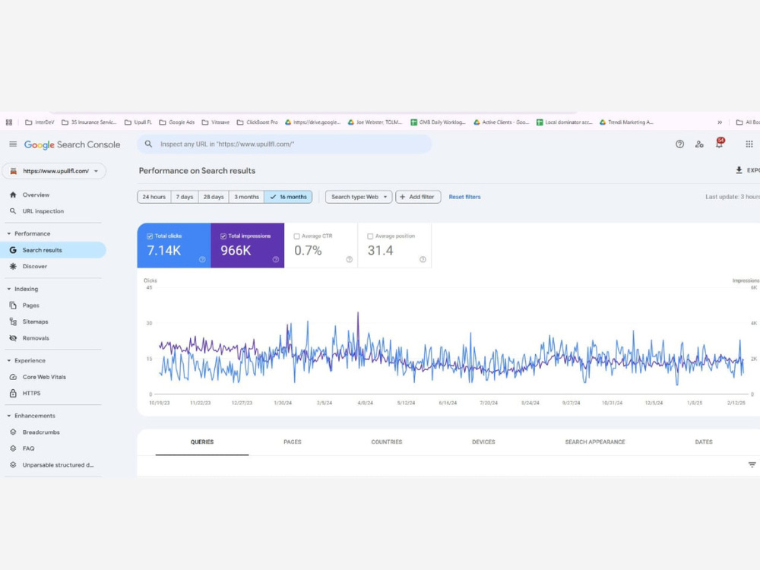The height and width of the screenshot is (570, 760).
Task: Show more bookmarks chevron
Action: [x=720, y=122]
